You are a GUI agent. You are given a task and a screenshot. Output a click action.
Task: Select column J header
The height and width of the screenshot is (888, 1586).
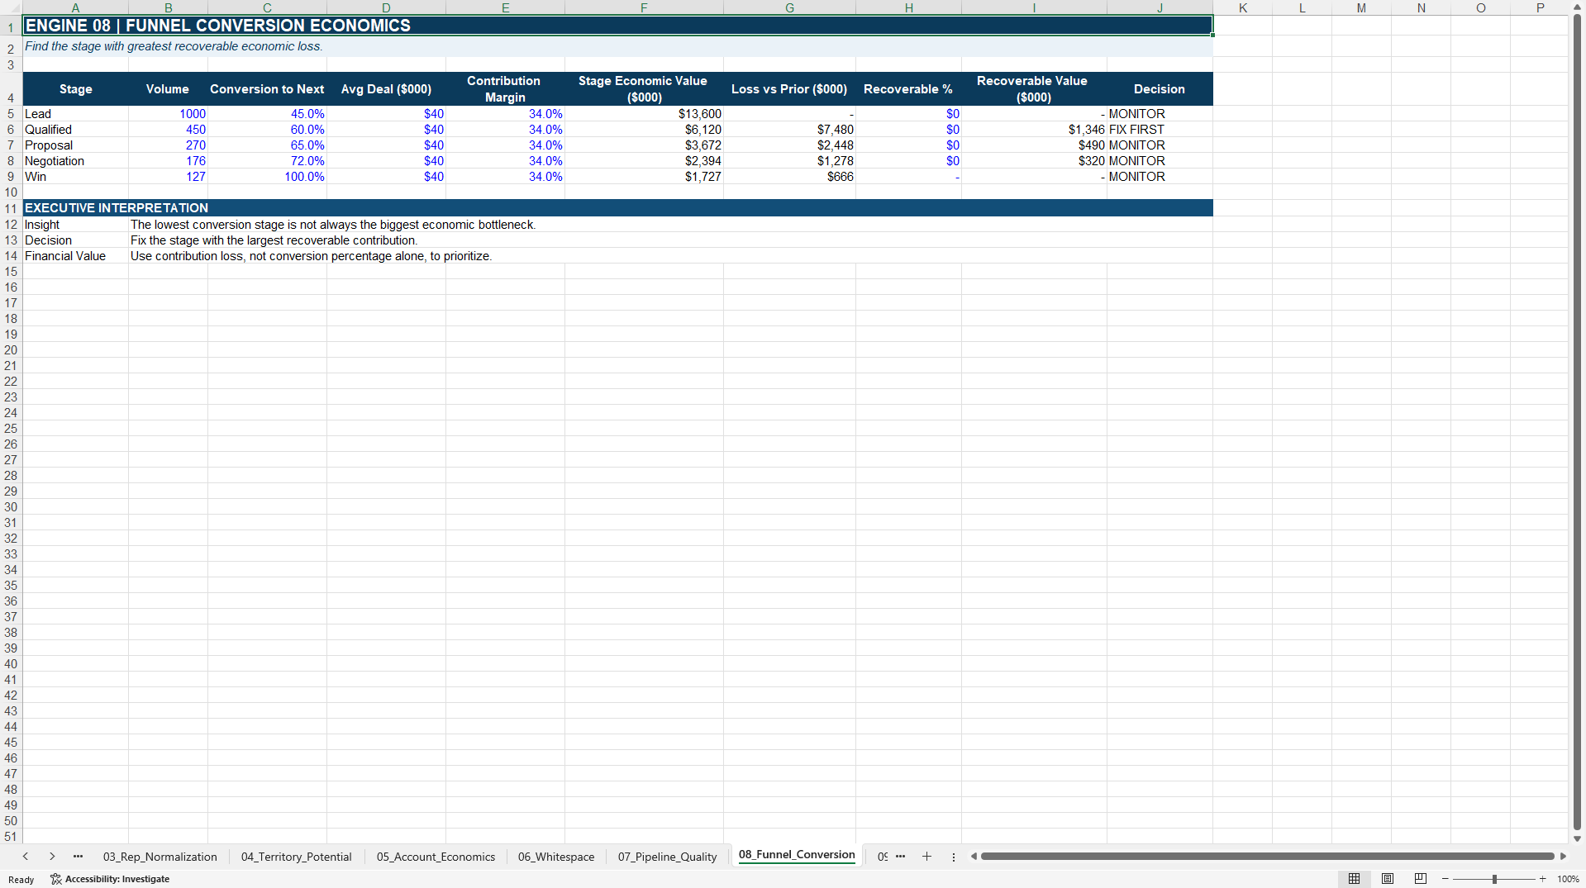pyautogui.click(x=1160, y=7)
